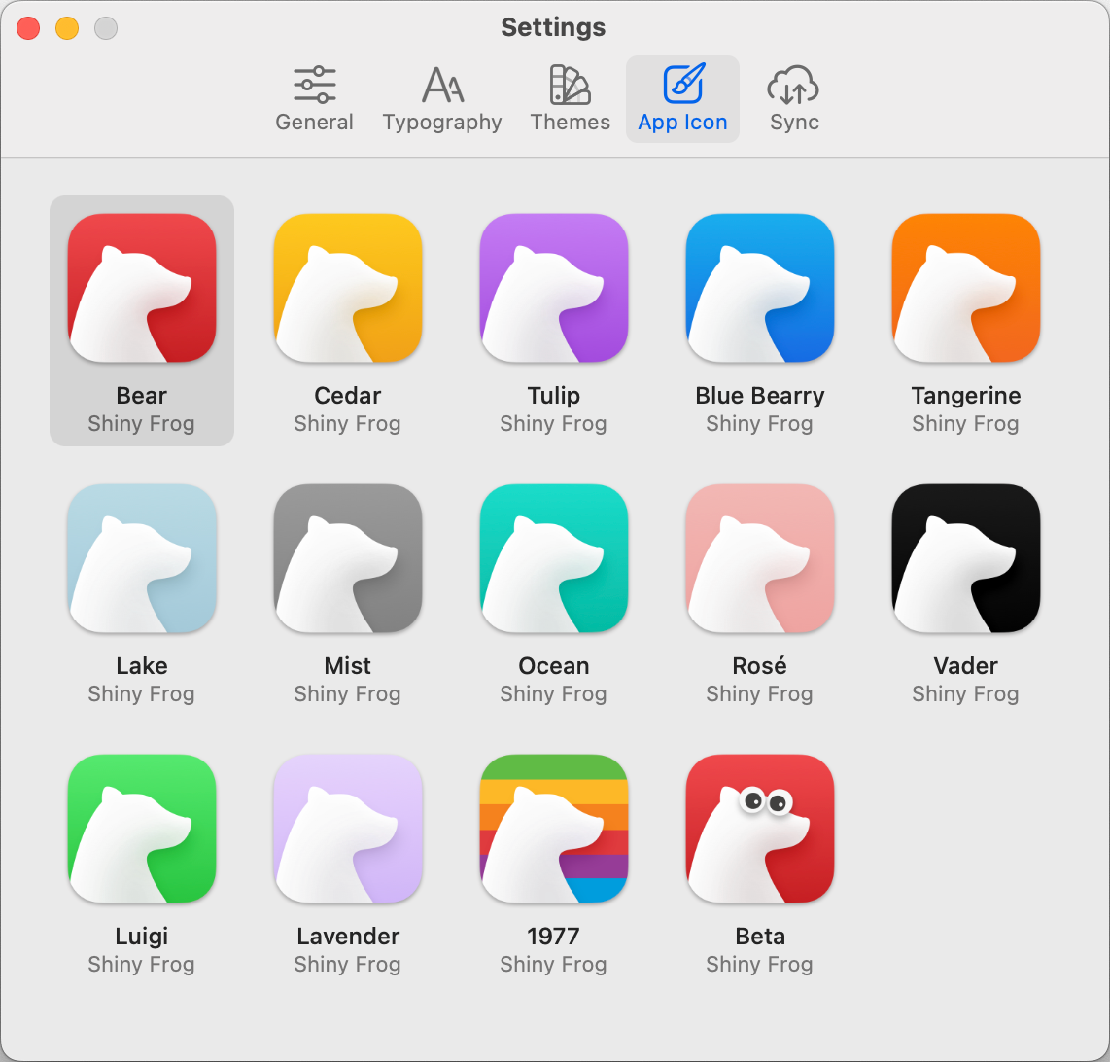Choose the orange Tangerine app icon
This screenshot has width=1110, height=1062.
[x=966, y=289]
